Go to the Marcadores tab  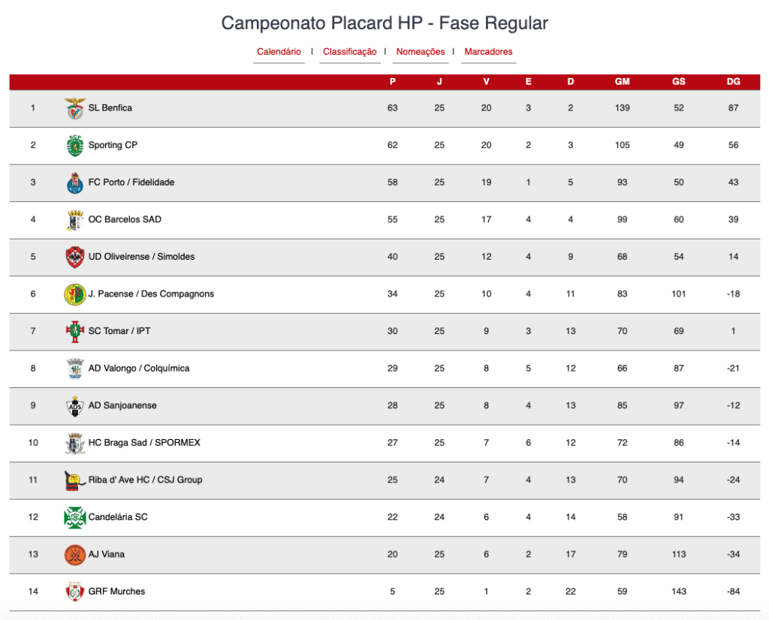(488, 52)
